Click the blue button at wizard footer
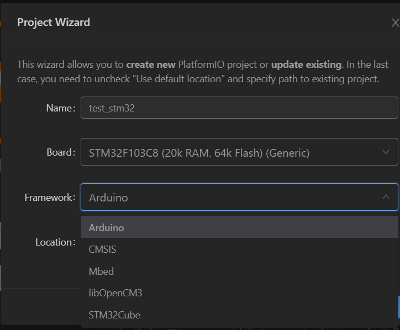The height and width of the screenshot is (330, 400). 398,307
